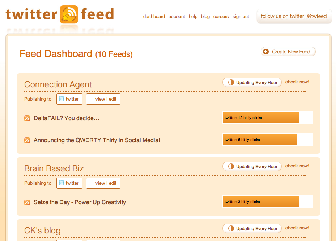The height and width of the screenshot is (241, 336).
Task: Go to the help page
Action: click(193, 17)
